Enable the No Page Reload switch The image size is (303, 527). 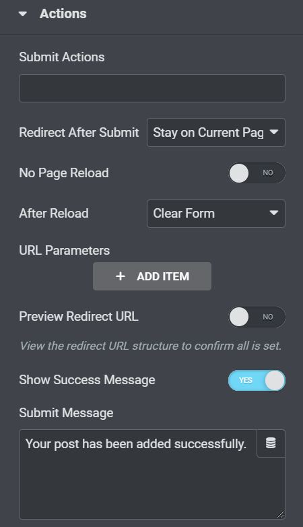(257, 173)
